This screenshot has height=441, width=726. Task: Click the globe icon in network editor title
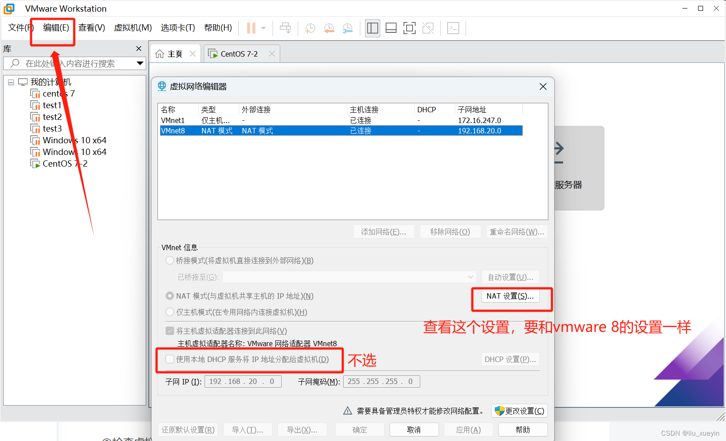pyautogui.click(x=162, y=86)
